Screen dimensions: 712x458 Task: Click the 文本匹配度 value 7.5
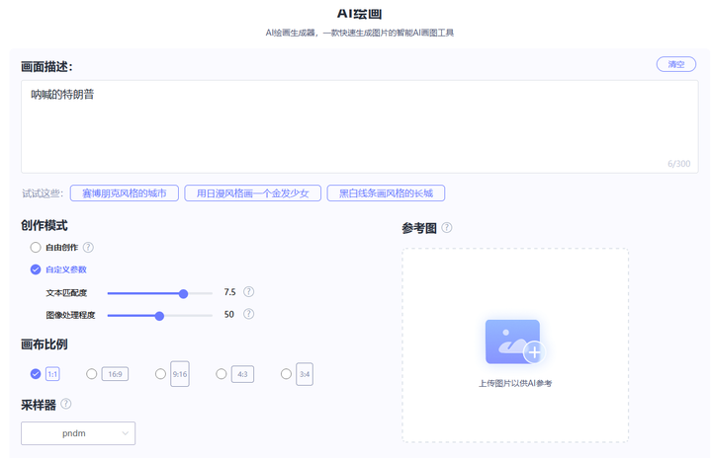pyautogui.click(x=229, y=292)
